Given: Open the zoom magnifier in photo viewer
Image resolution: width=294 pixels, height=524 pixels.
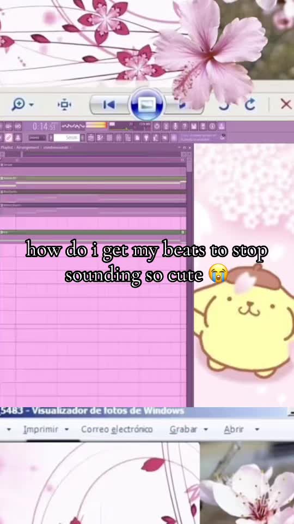Looking at the screenshot, I should pos(17,104).
